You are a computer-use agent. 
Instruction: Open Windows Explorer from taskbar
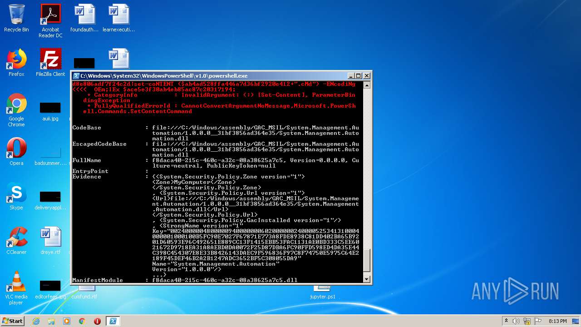(51, 321)
